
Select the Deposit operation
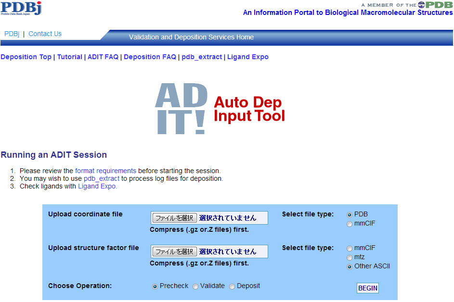click(232, 287)
